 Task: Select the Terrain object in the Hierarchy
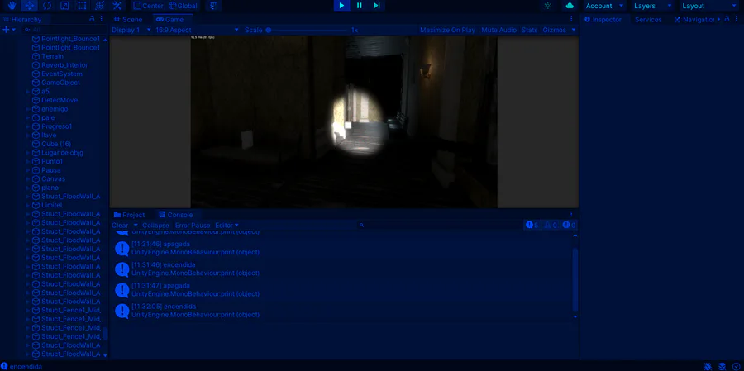click(x=52, y=56)
